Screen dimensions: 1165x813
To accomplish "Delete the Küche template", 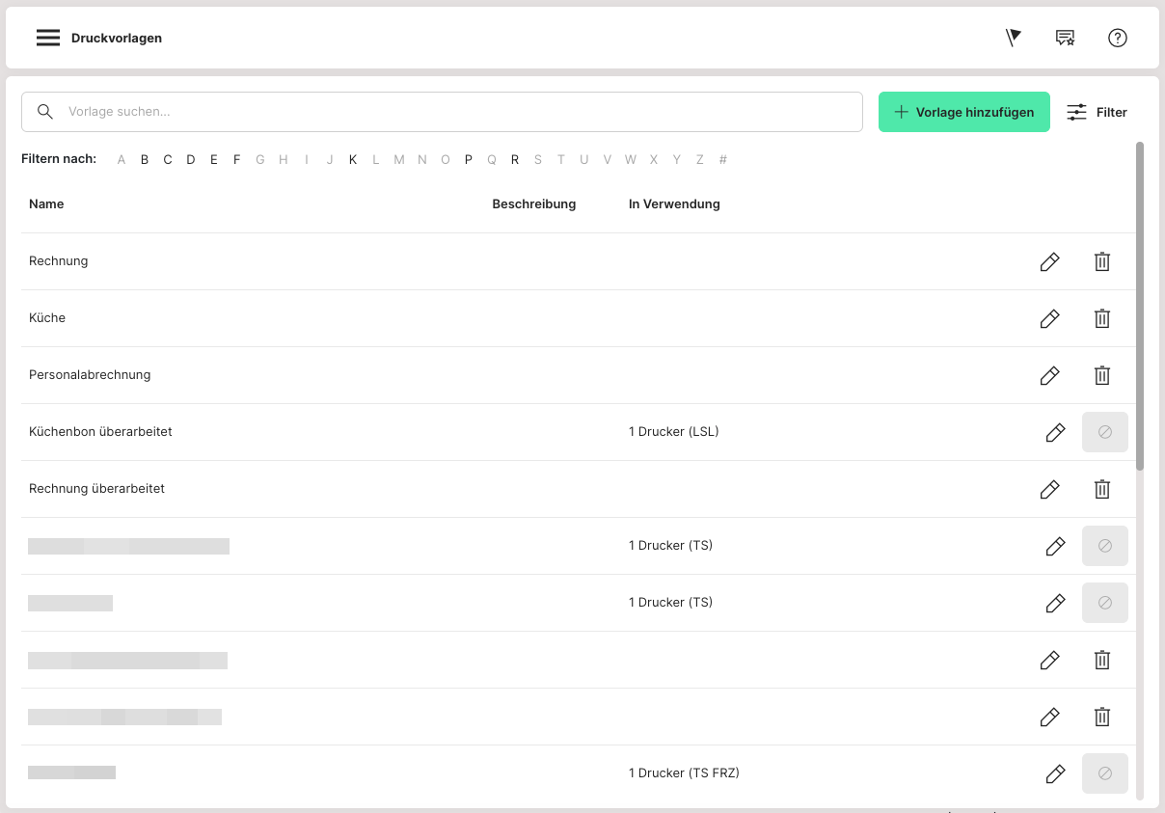I will (x=1101, y=318).
